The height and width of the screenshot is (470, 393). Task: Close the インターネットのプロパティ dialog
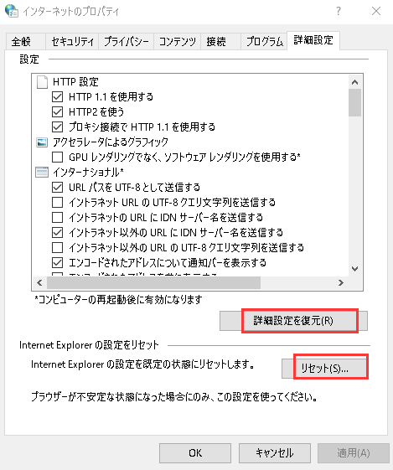[376, 11]
